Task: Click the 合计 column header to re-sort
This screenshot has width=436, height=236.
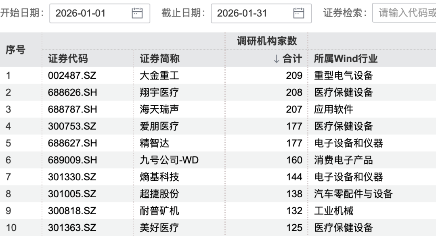Action: coord(293,58)
